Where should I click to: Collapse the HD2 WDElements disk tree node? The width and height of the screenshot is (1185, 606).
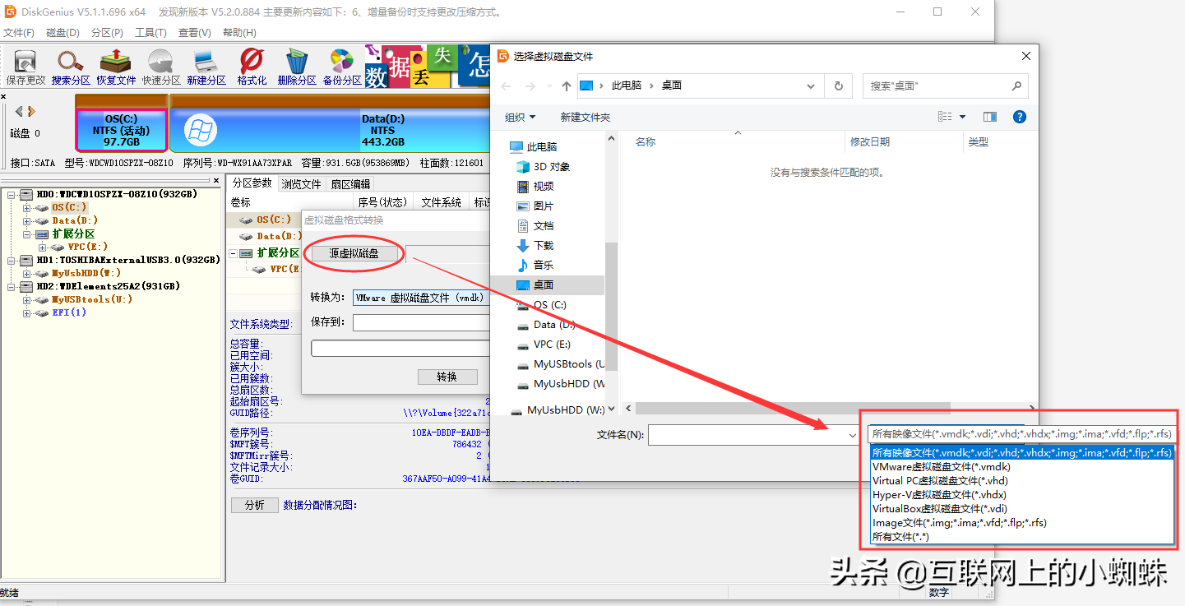[x=12, y=286]
